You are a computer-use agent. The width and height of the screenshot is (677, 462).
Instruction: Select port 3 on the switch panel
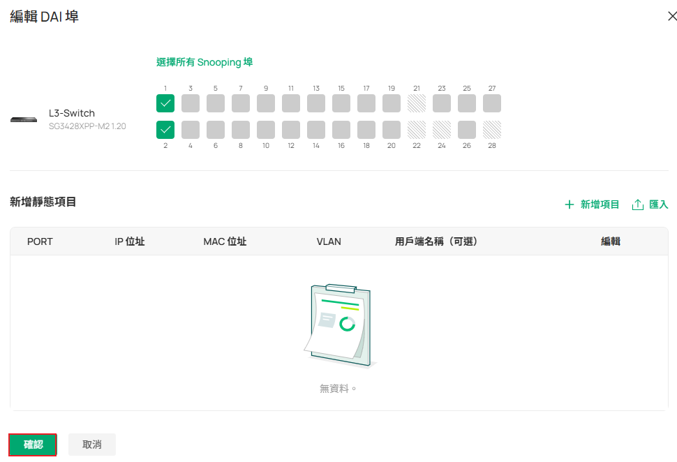pyautogui.click(x=191, y=103)
